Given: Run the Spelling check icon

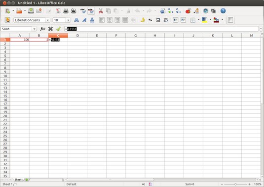Looking at the screenshot, I should click(x=83, y=11).
